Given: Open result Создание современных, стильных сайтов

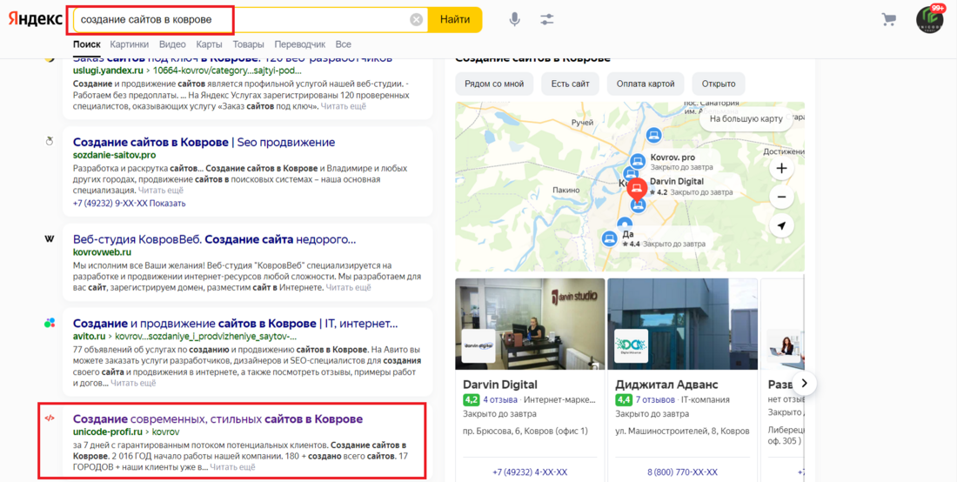Looking at the screenshot, I should click(x=217, y=419).
